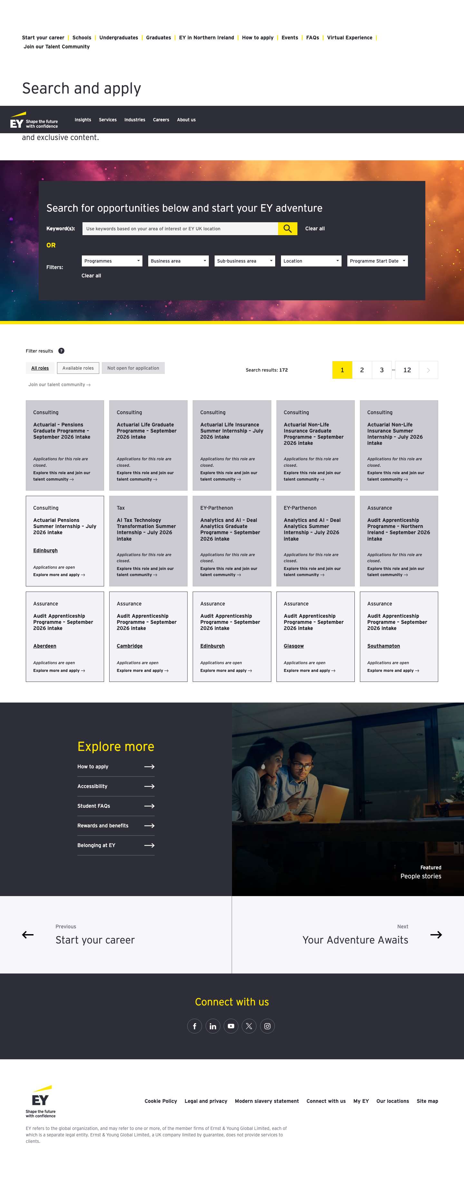Open Join our Talent Community top link

click(x=57, y=47)
